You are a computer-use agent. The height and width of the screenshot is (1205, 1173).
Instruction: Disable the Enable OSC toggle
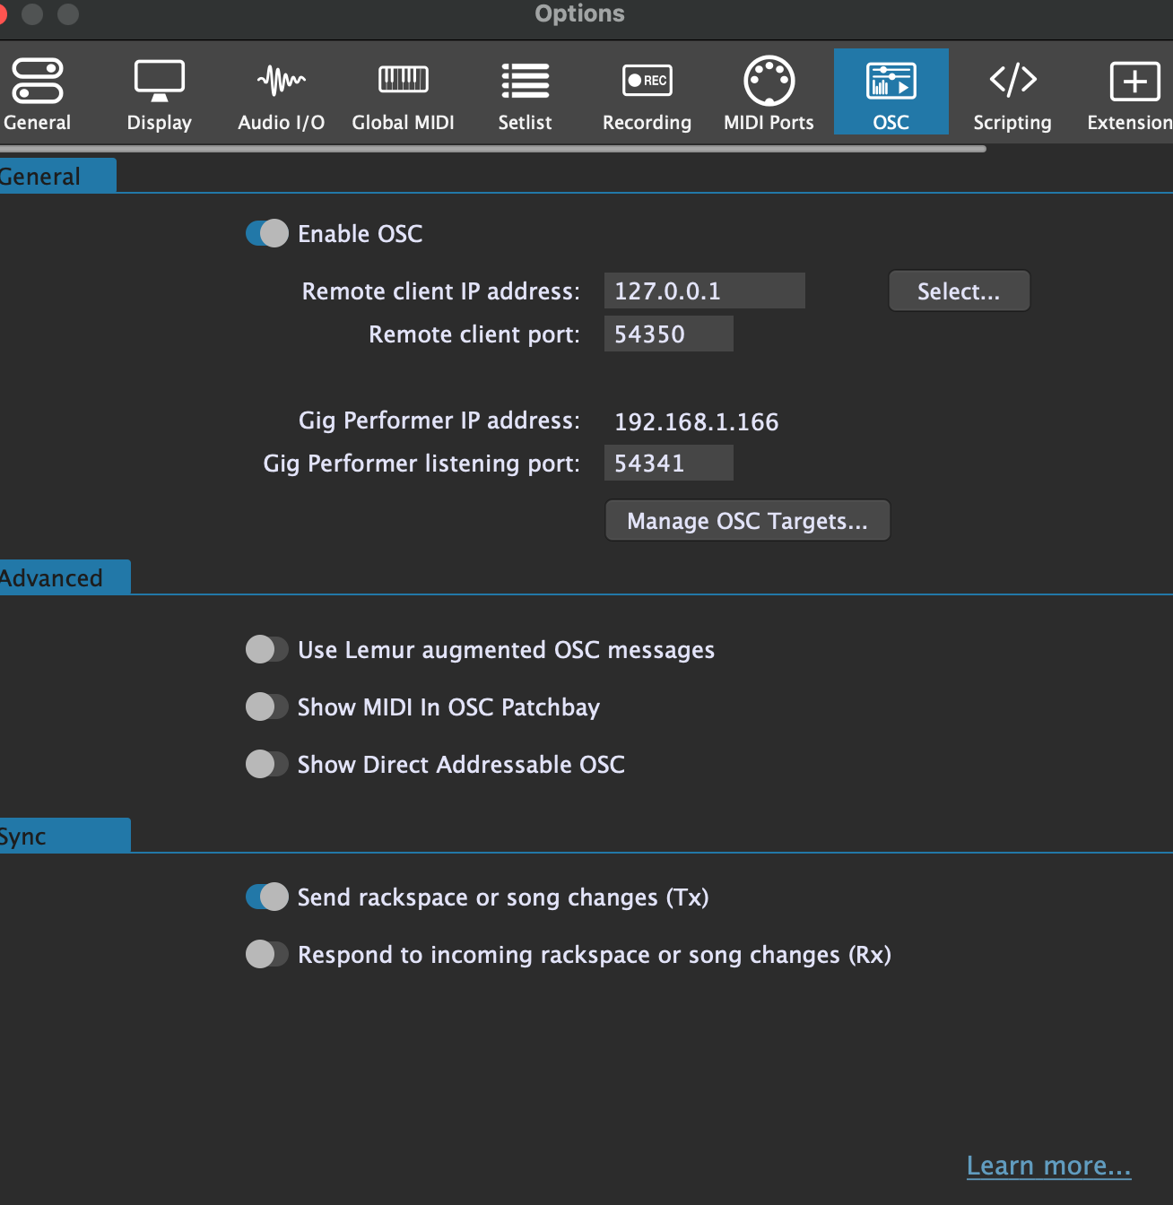click(267, 234)
